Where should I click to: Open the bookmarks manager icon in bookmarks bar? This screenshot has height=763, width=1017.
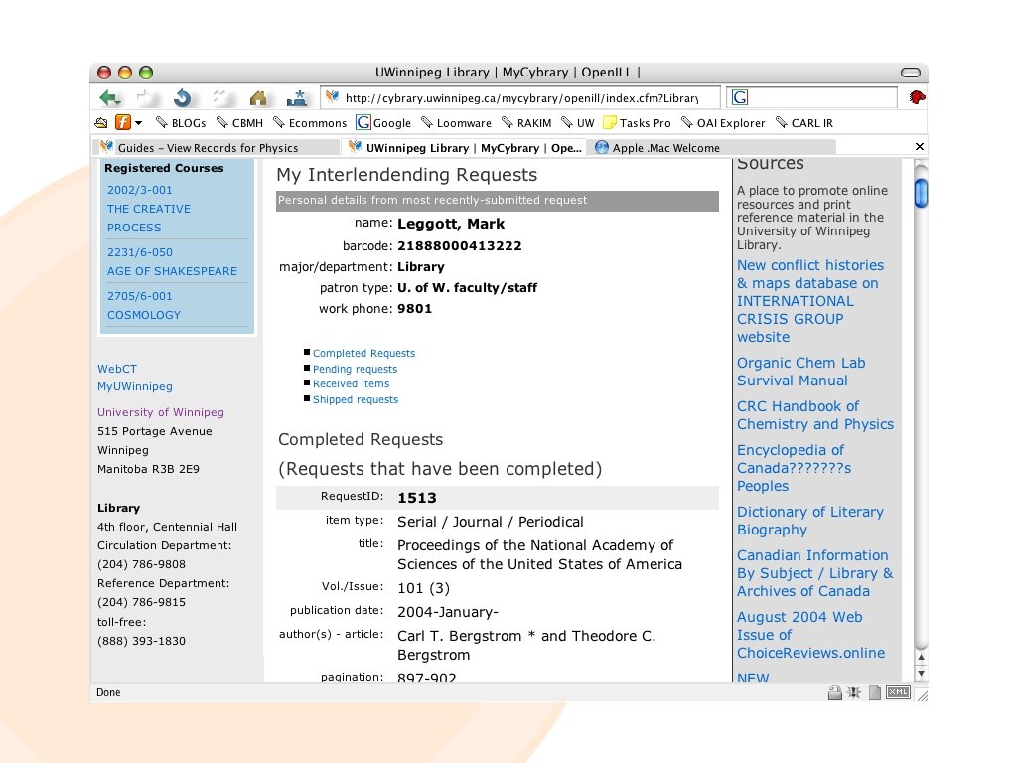point(101,122)
